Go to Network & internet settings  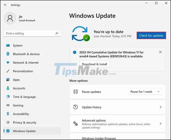tap(32, 62)
